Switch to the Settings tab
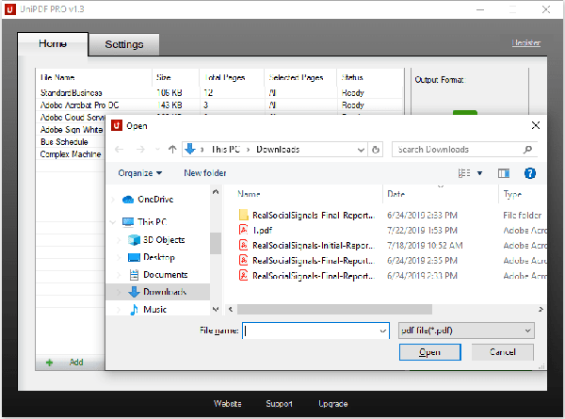 click(x=124, y=44)
